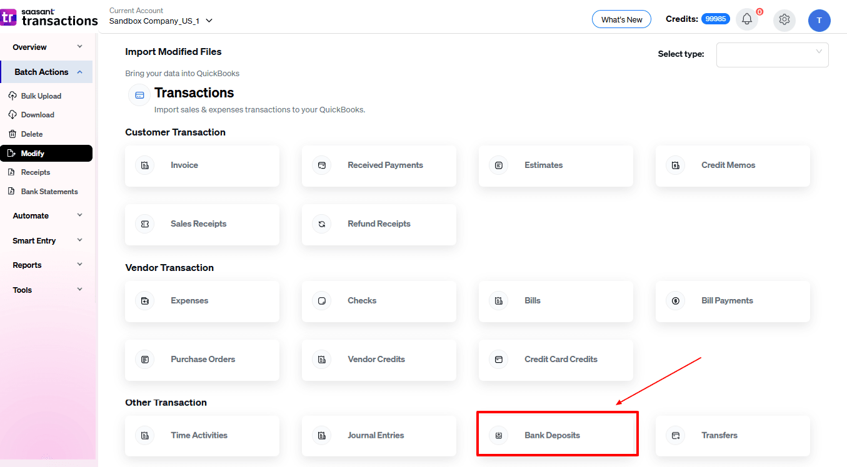The image size is (847, 467).
Task: Open Bank Statements in the sidebar
Action: pyautogui.click(x=49, y=192)
